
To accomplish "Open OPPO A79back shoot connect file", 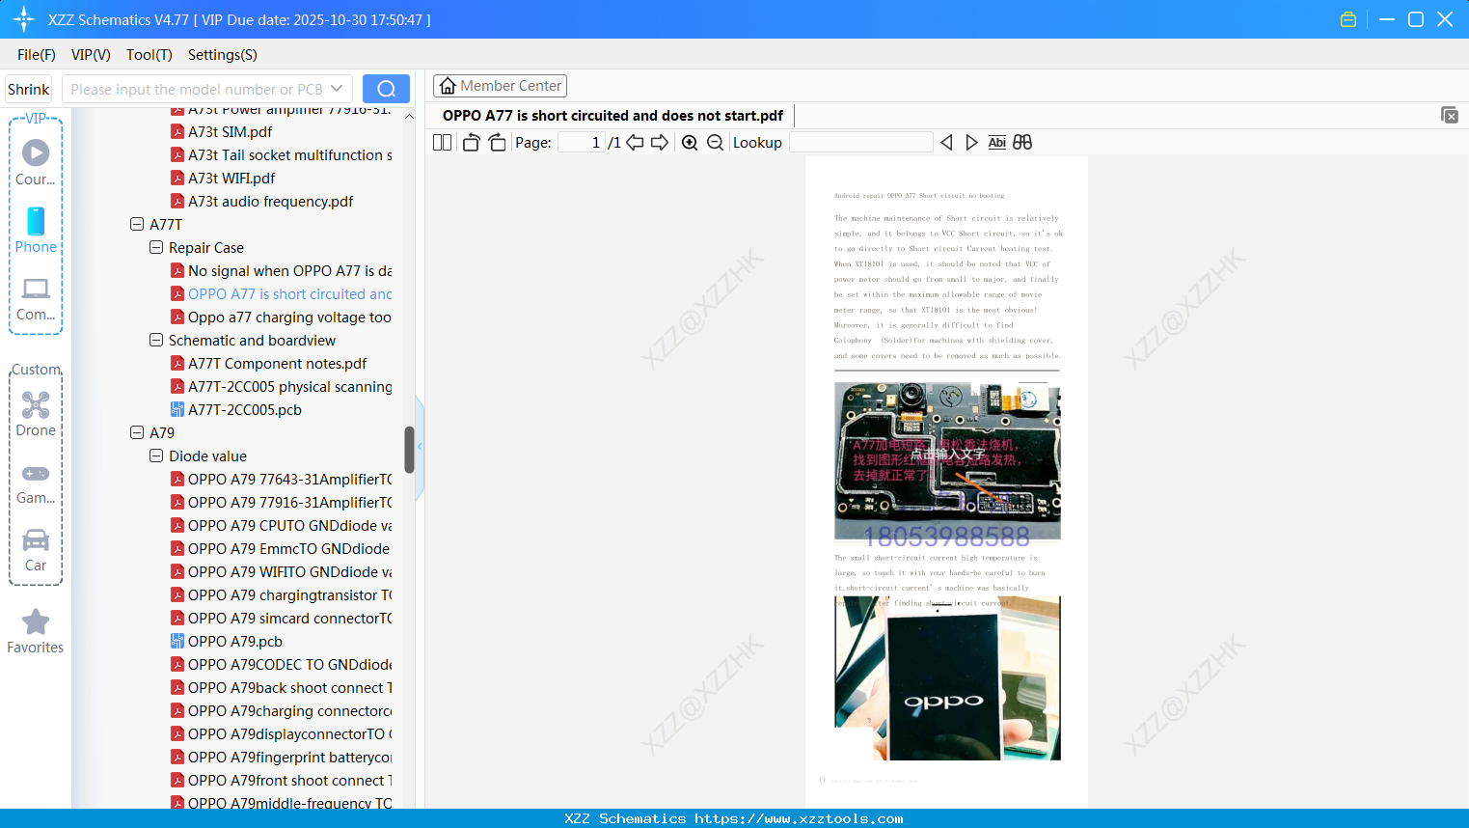I will 281,688.
